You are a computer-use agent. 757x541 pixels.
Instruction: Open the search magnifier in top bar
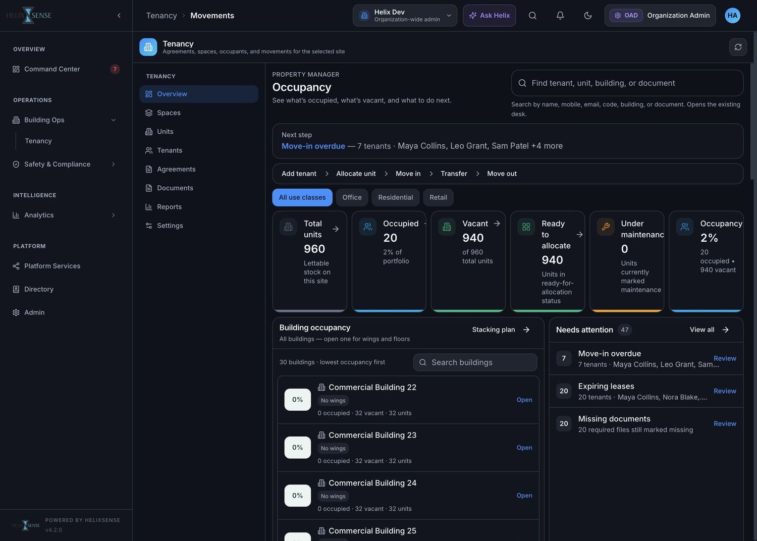pos(532,16)
